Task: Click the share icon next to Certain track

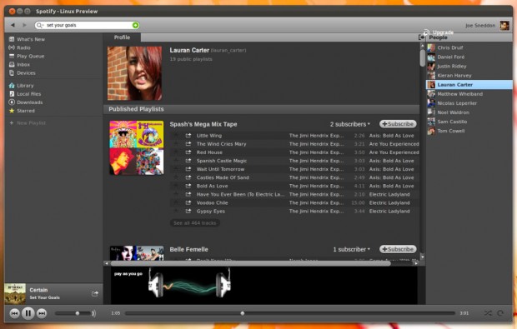Action: pyautogui.click(x=94, y=293)
